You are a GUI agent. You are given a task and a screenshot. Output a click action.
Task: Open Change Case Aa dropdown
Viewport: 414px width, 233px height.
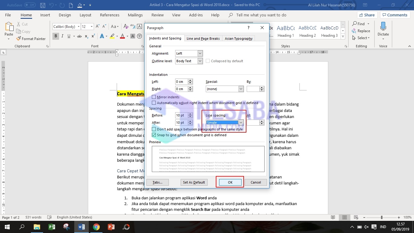click(115, 27)
